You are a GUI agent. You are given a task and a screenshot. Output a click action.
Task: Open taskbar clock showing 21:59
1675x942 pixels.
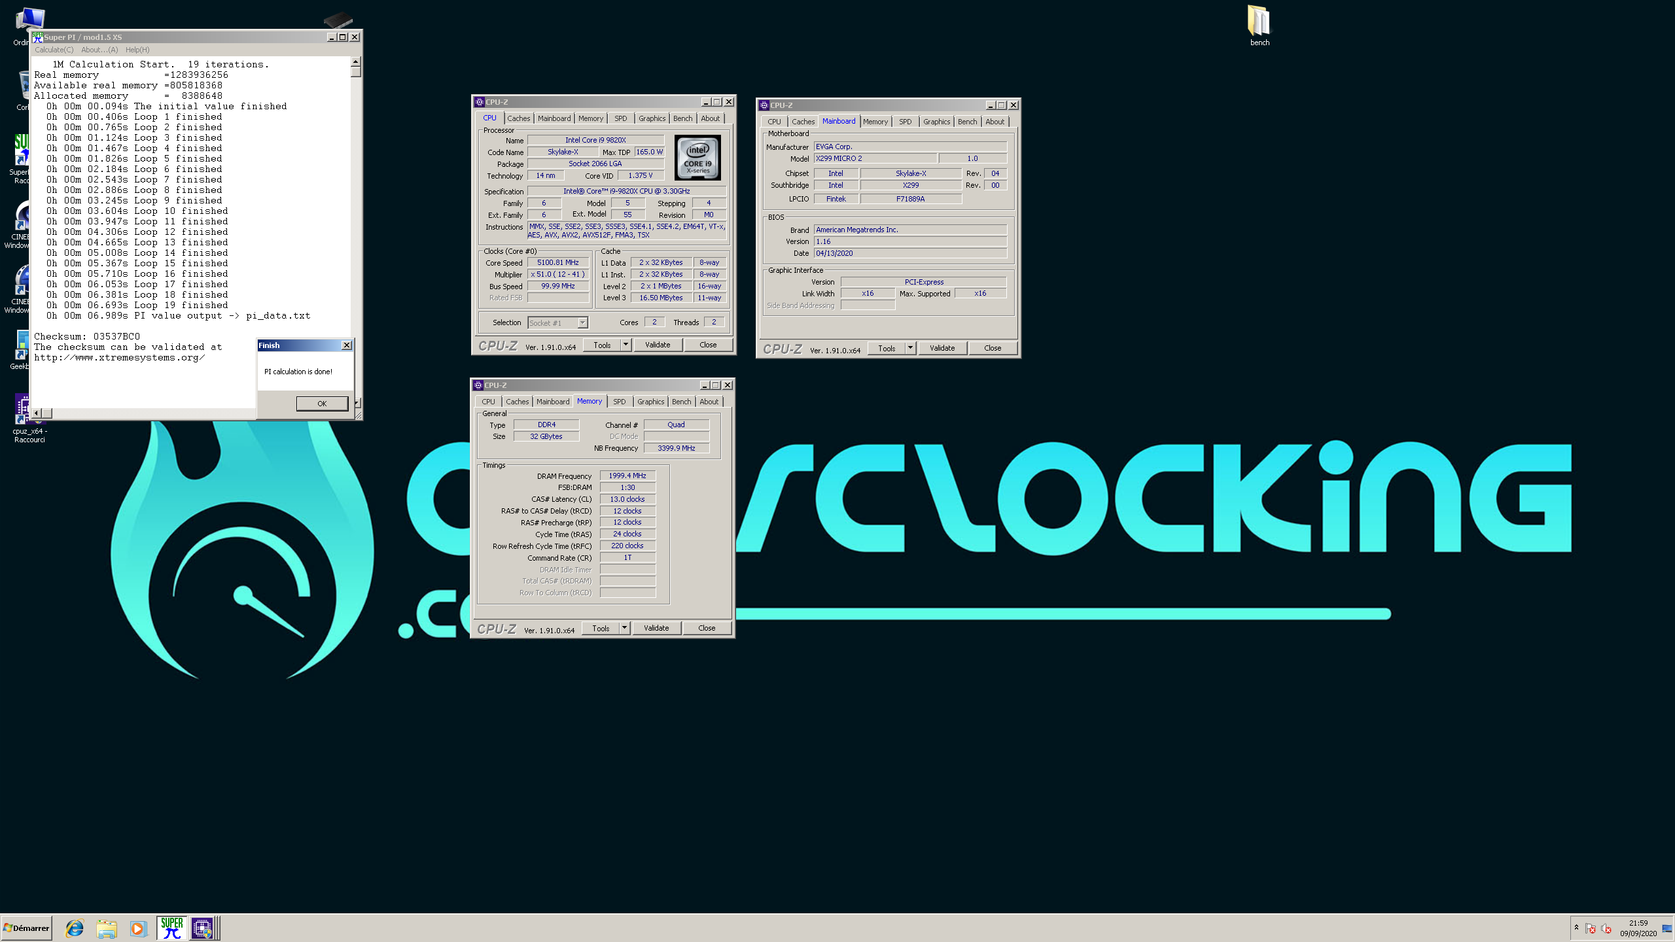[x=1638, y=928]
